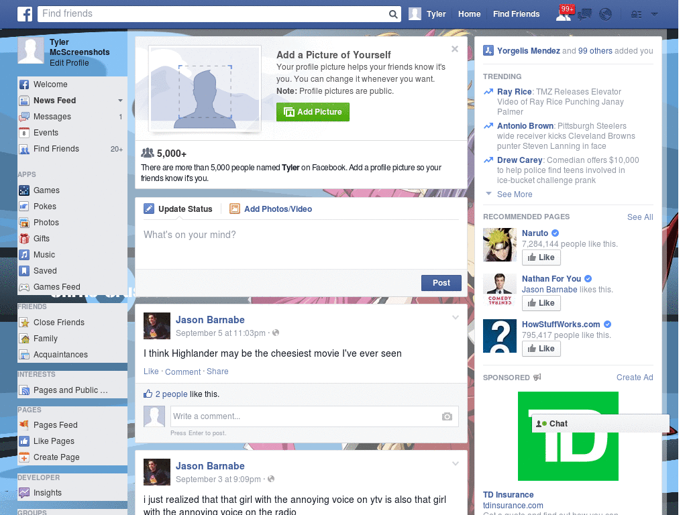The height and width of the screenshot is (515, 687).
Task: Click the Facebook logo icon
Action: (x=25, y=13)
